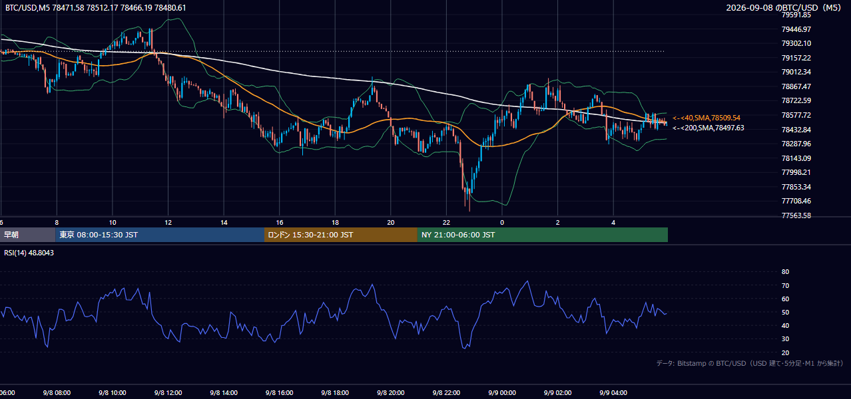The width and height of the screenshot is (851, 399).
Task: Click the RSI(14) 48.8043 indicator label
Action: 29,253
